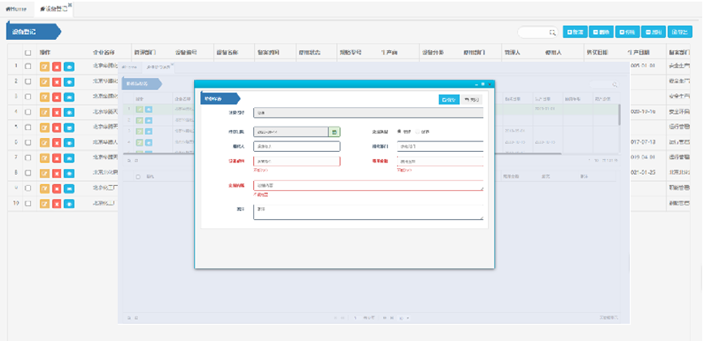The height and width of the screenshot is (341, 703).
Task: Click the calendar icon beside the date field
Action: pyautogui.click(x=334, y=131)
